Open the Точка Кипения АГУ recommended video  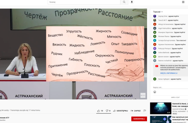[x=161, y=119]
